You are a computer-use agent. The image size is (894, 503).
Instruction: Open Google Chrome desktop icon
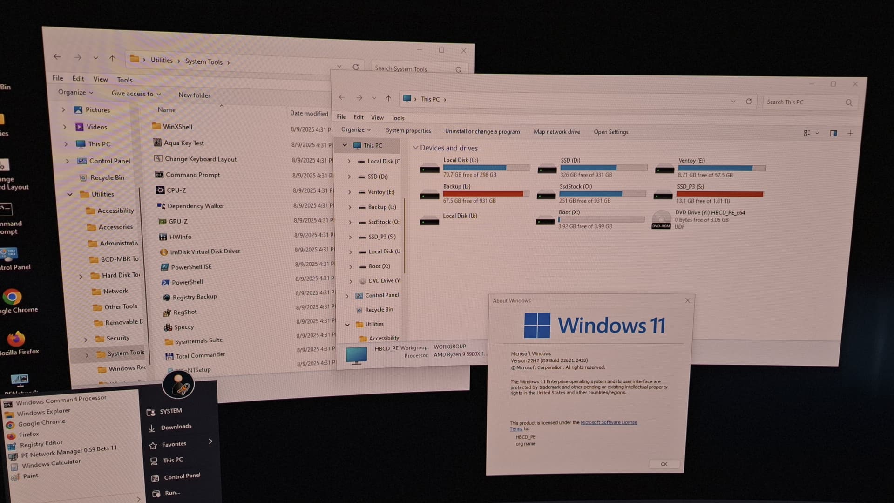12,297
